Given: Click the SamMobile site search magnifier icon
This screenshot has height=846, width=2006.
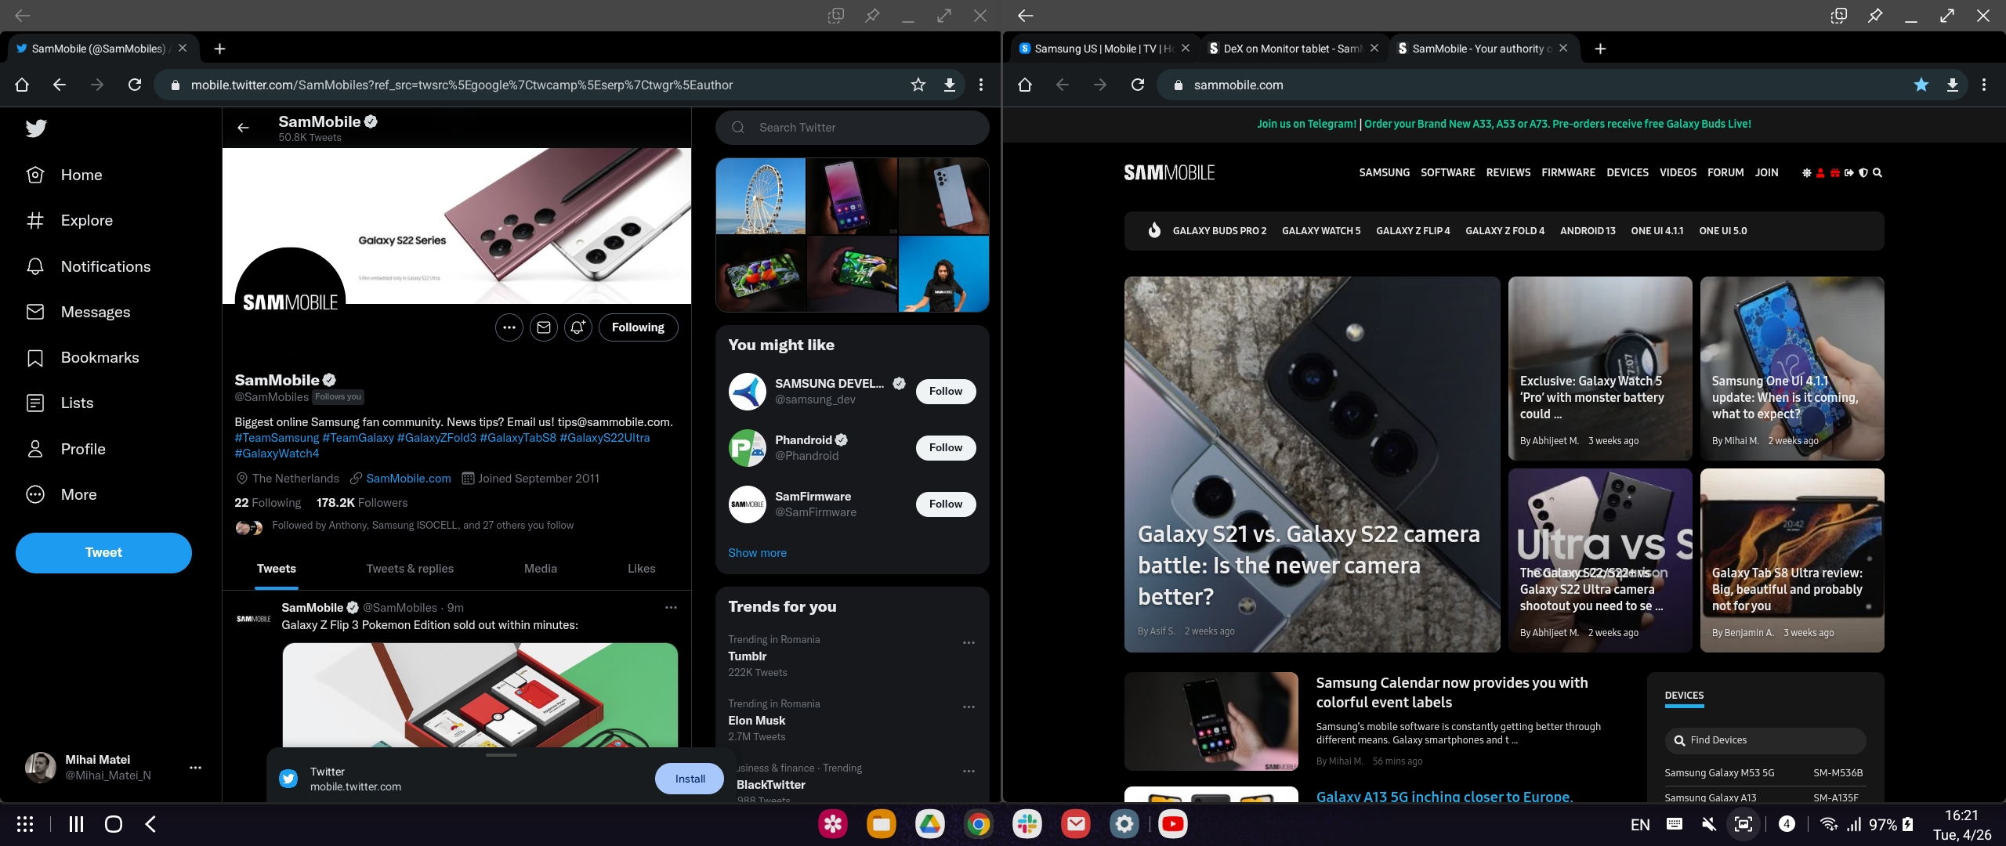Looking at the screenshot, I should point(1877,173).
